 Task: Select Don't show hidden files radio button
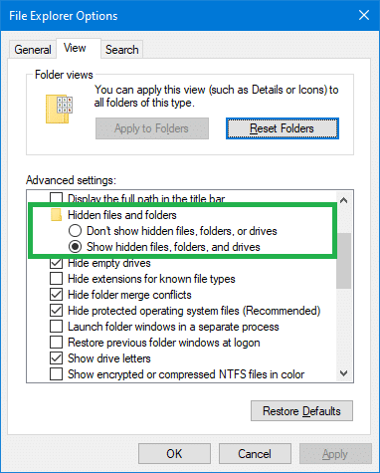[75, 231]
